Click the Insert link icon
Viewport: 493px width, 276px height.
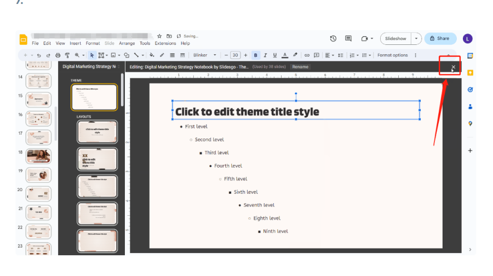[307, 55]
